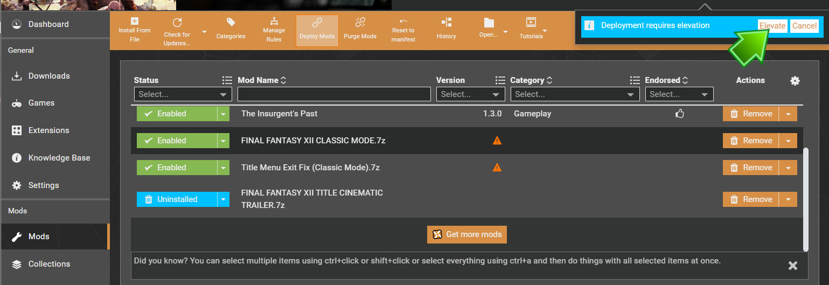Expand status arrow for The Insurgent's Past
This screenshot has height=285, width=829.
pyautogui.click(x=223, y=114)
